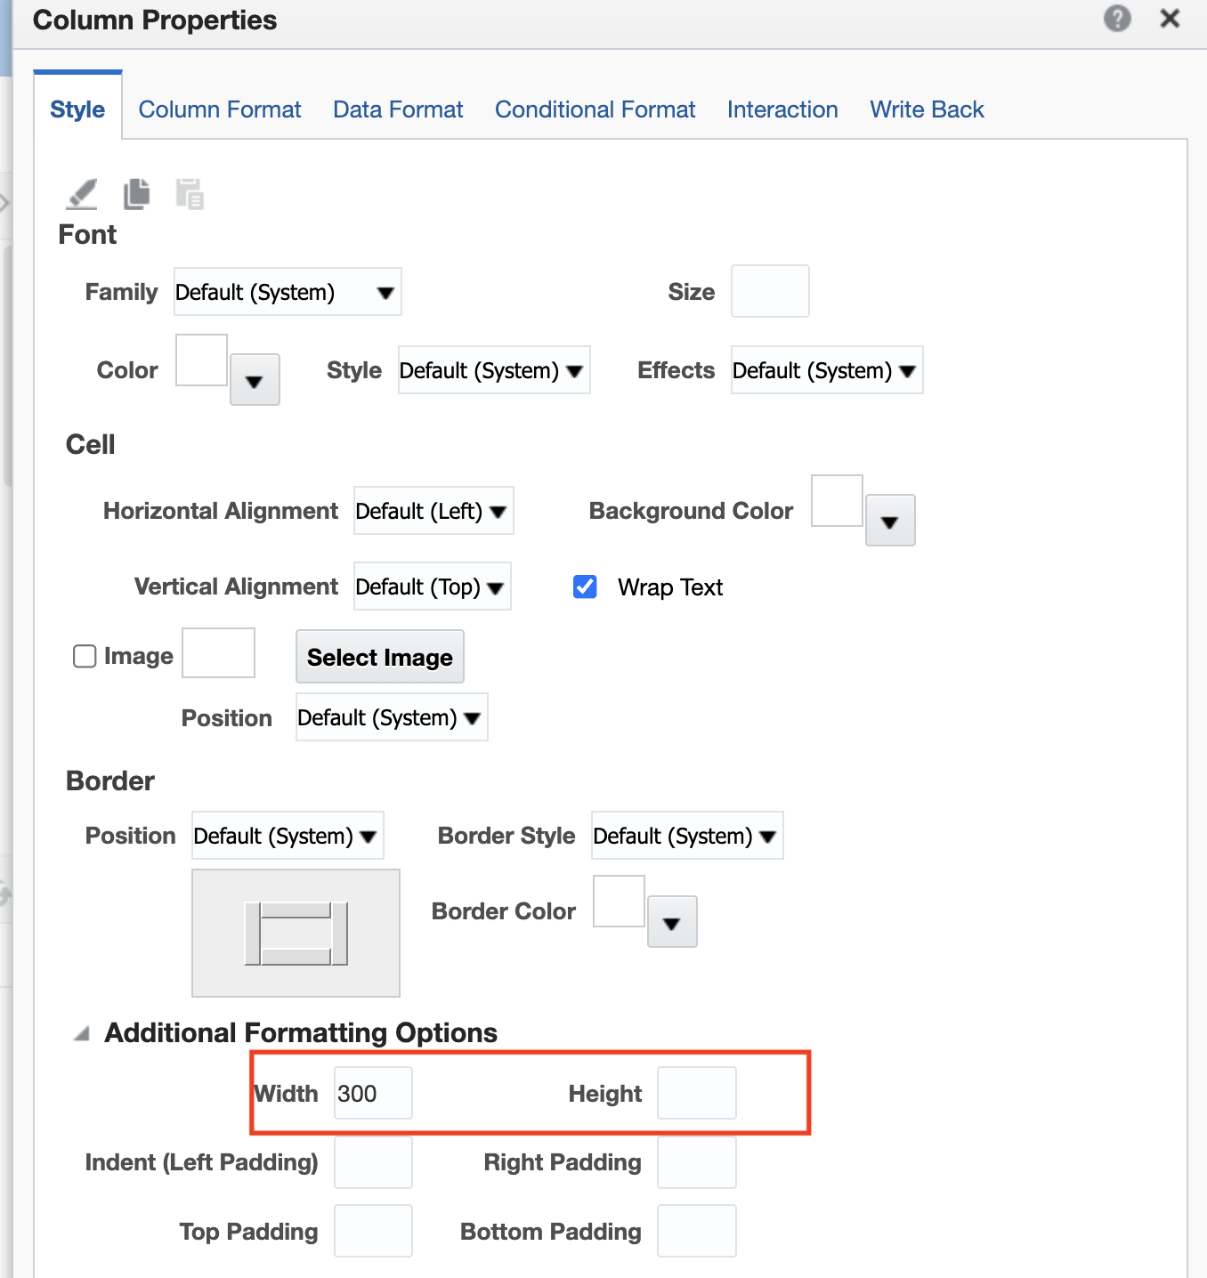The width and height of the screenshot is (1207, 1278).
Task: Click the copy cell format icon
Action: [x=136, y=193]
